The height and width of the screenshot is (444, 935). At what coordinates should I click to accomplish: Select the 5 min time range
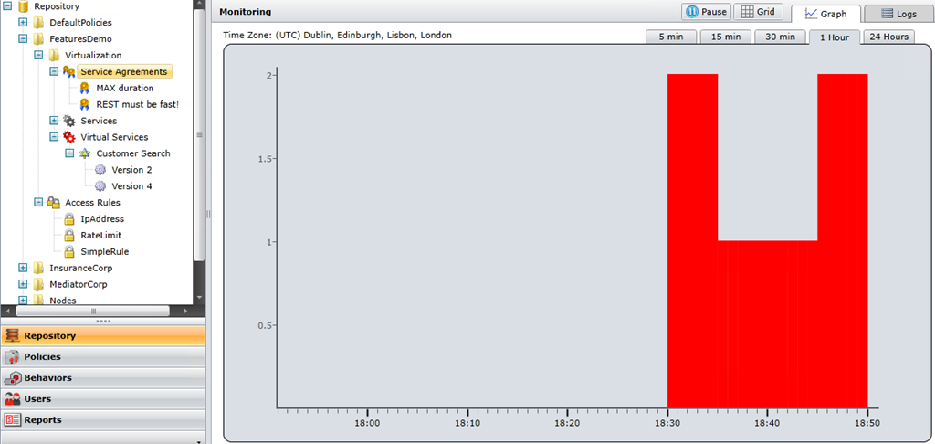click(670, 37)
